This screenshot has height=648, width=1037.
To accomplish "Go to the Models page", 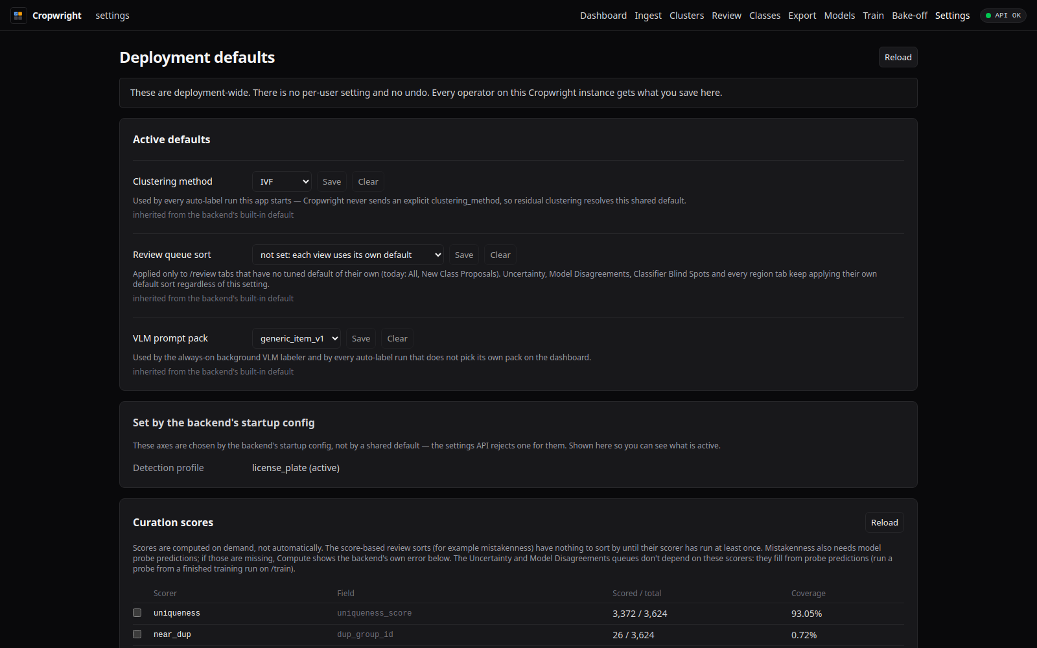I will coord(839,16).
